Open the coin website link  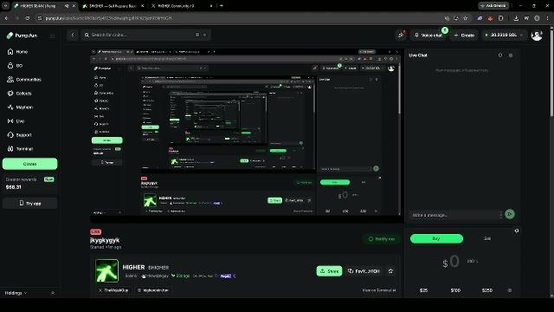[x=153, y=290]
